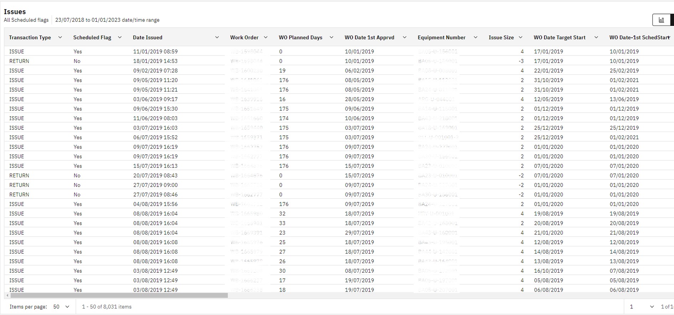The width and height of the screenshot is (674, 315).
Task: Click the horizontal scrollbar thumb
Action: (119, 295)
